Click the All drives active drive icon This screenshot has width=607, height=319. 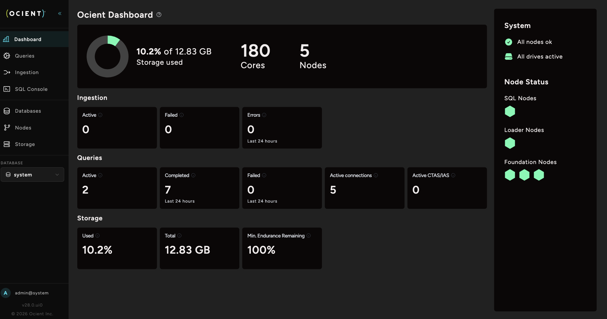click(509, 57)
